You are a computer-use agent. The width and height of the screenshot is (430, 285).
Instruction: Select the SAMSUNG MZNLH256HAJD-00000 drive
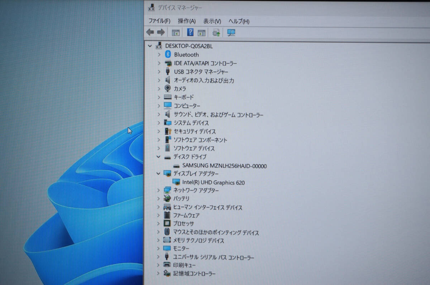[x=224, y=166]
